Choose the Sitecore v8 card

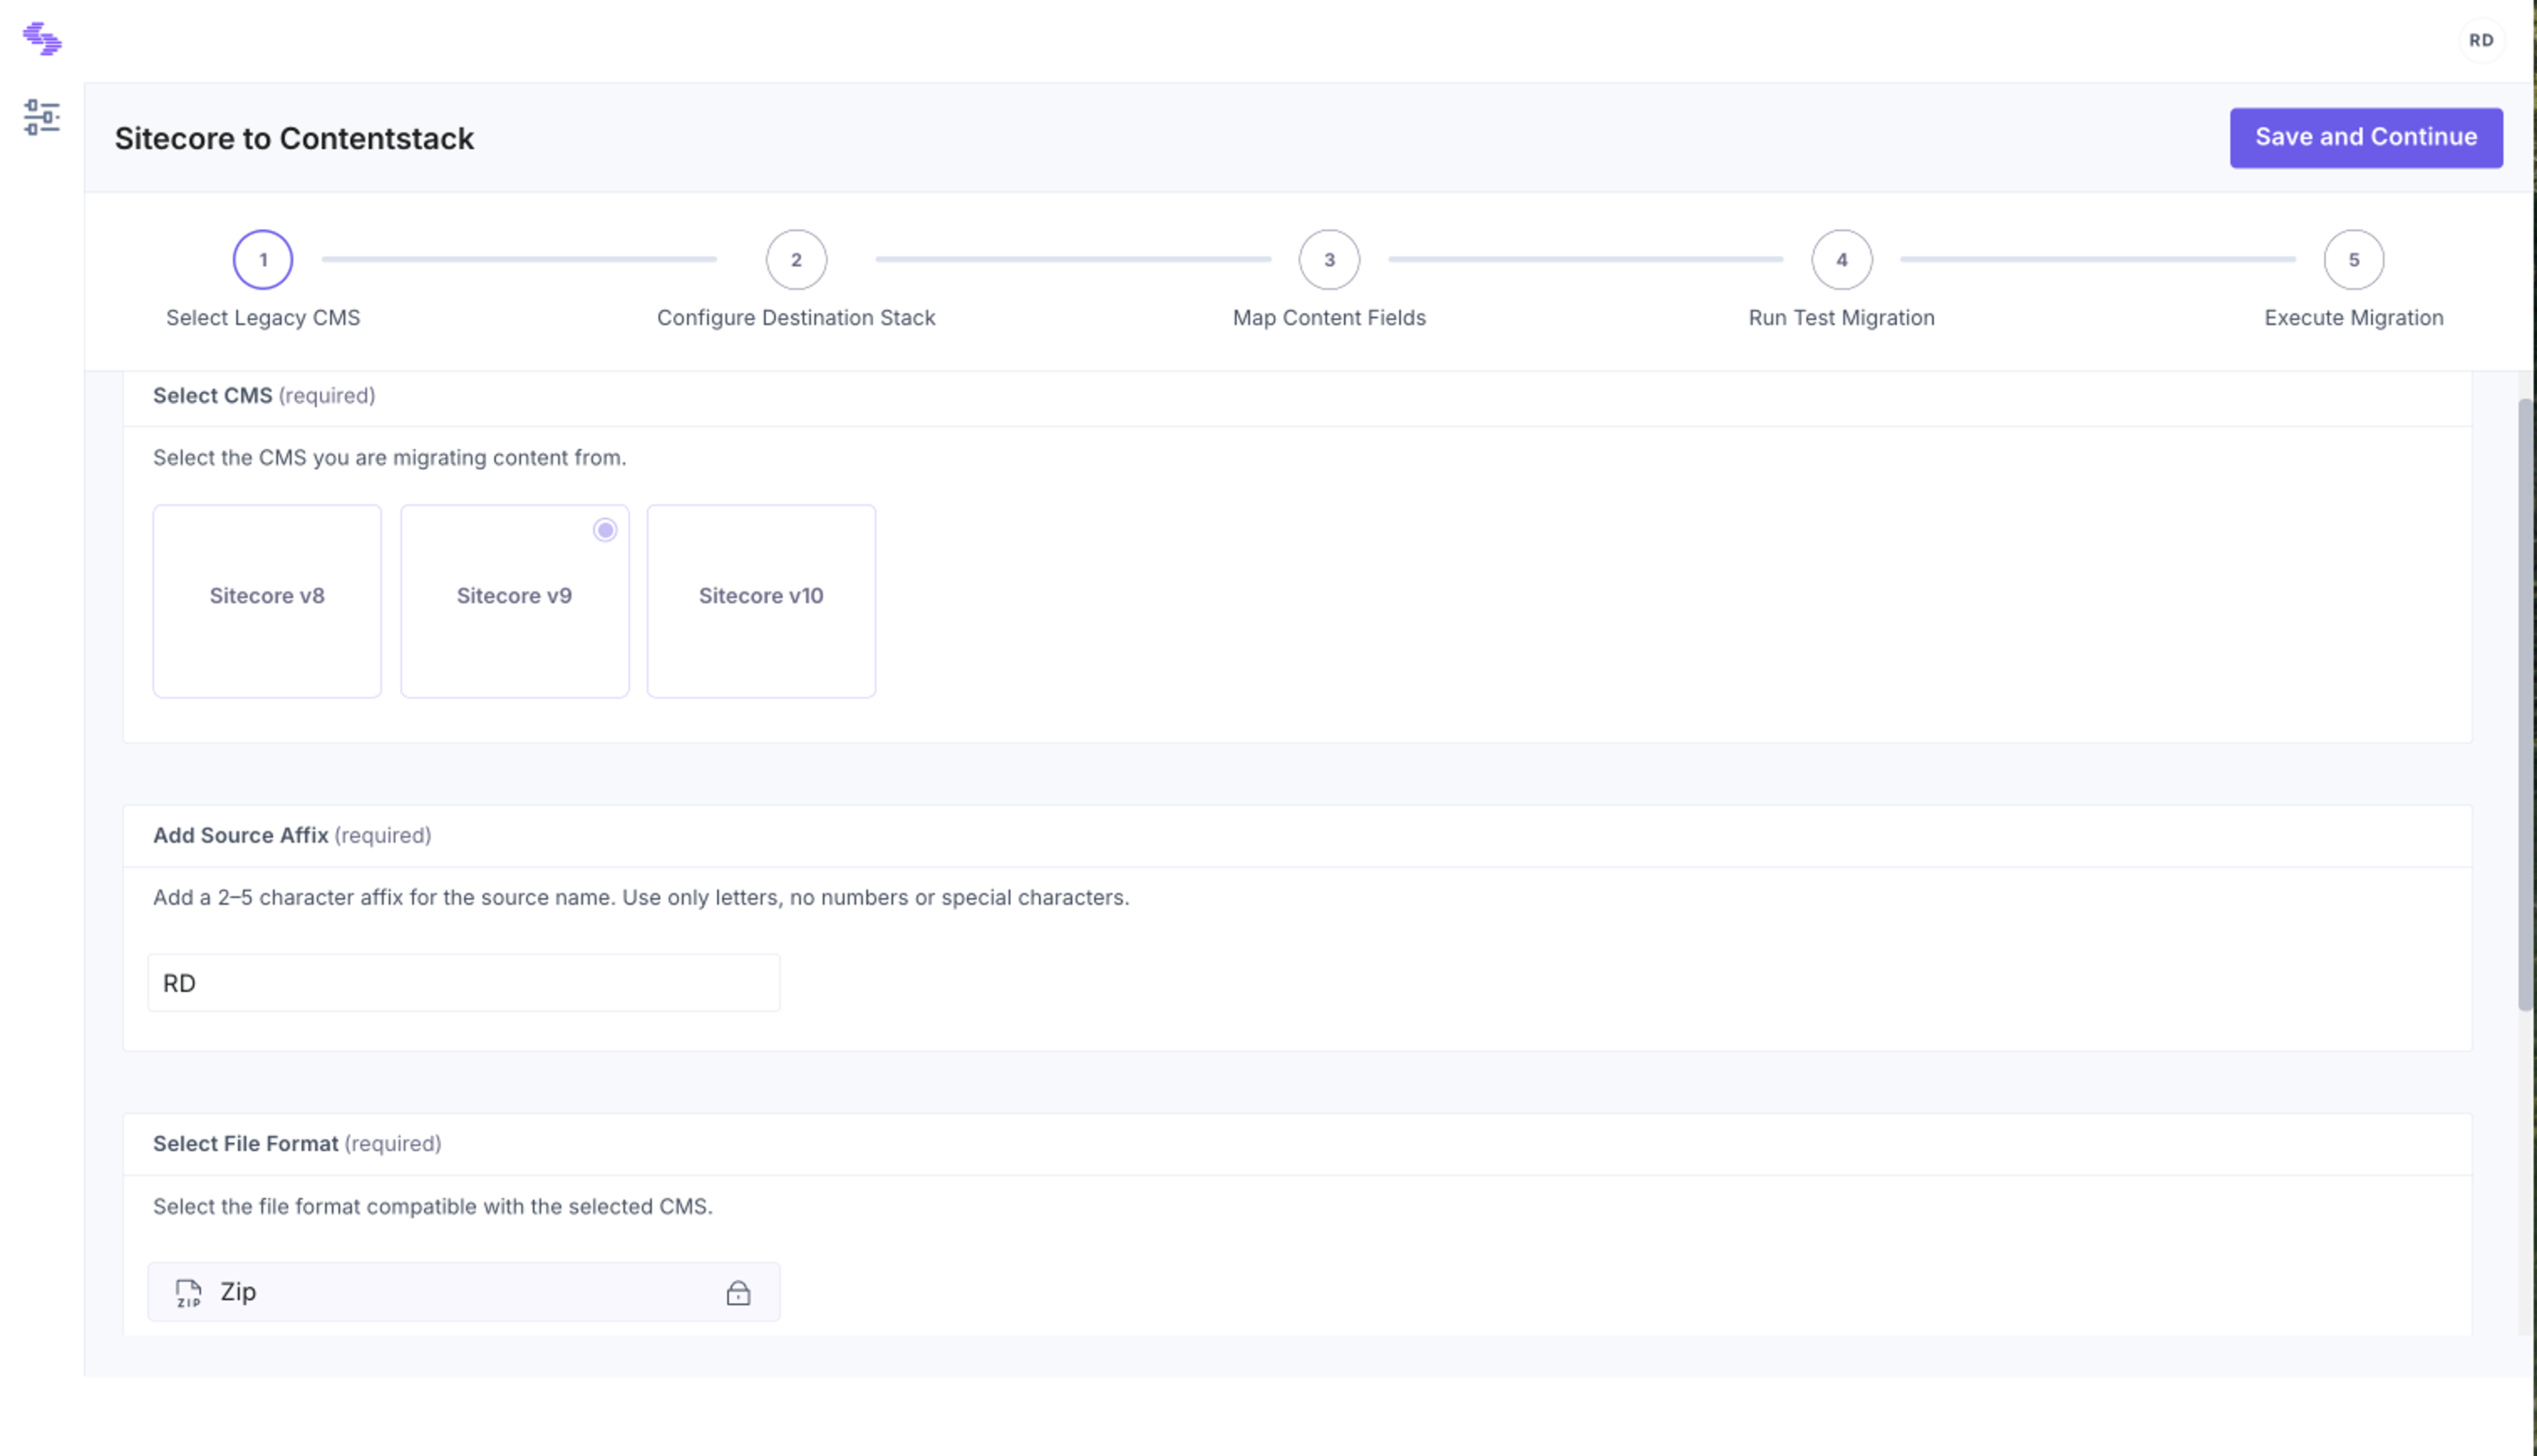(267, 601)
